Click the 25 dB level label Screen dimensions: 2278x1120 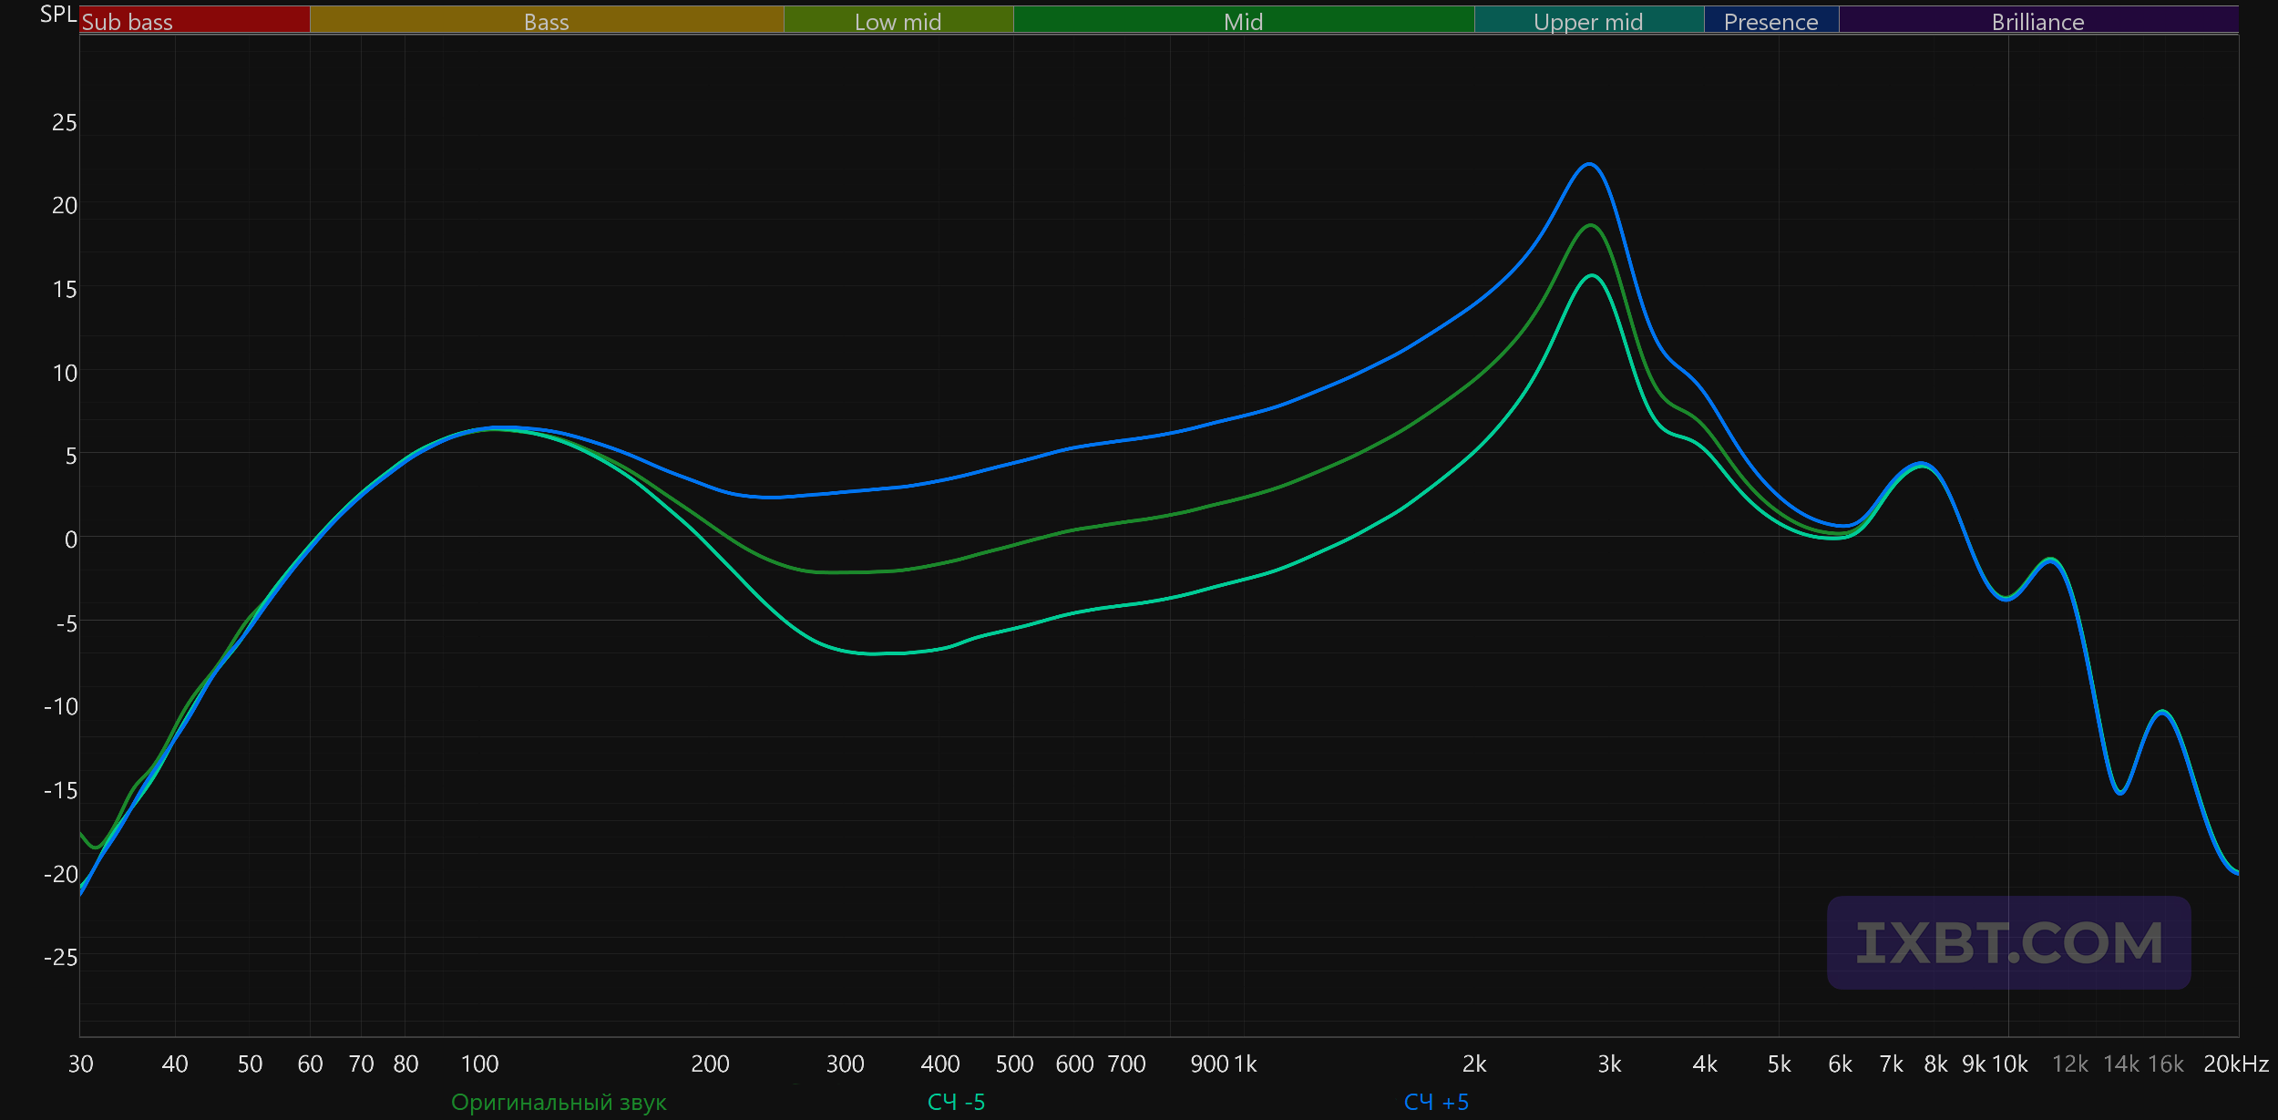click(65, 123)
